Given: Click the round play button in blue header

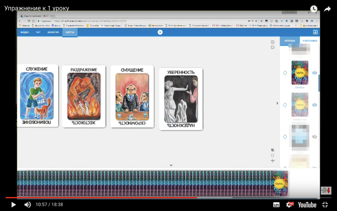Looking at the screenshot, I should [160, 32].
